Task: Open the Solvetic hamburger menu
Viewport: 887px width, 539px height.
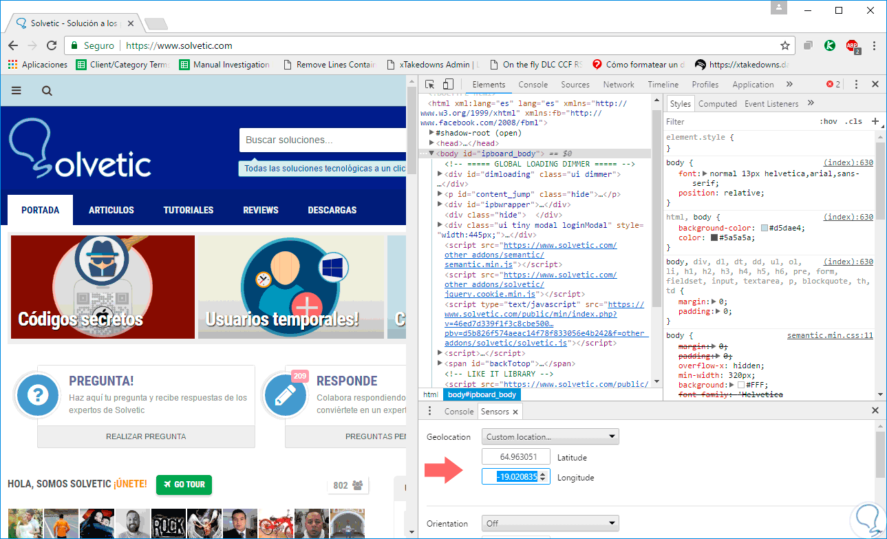Action: 17,90
